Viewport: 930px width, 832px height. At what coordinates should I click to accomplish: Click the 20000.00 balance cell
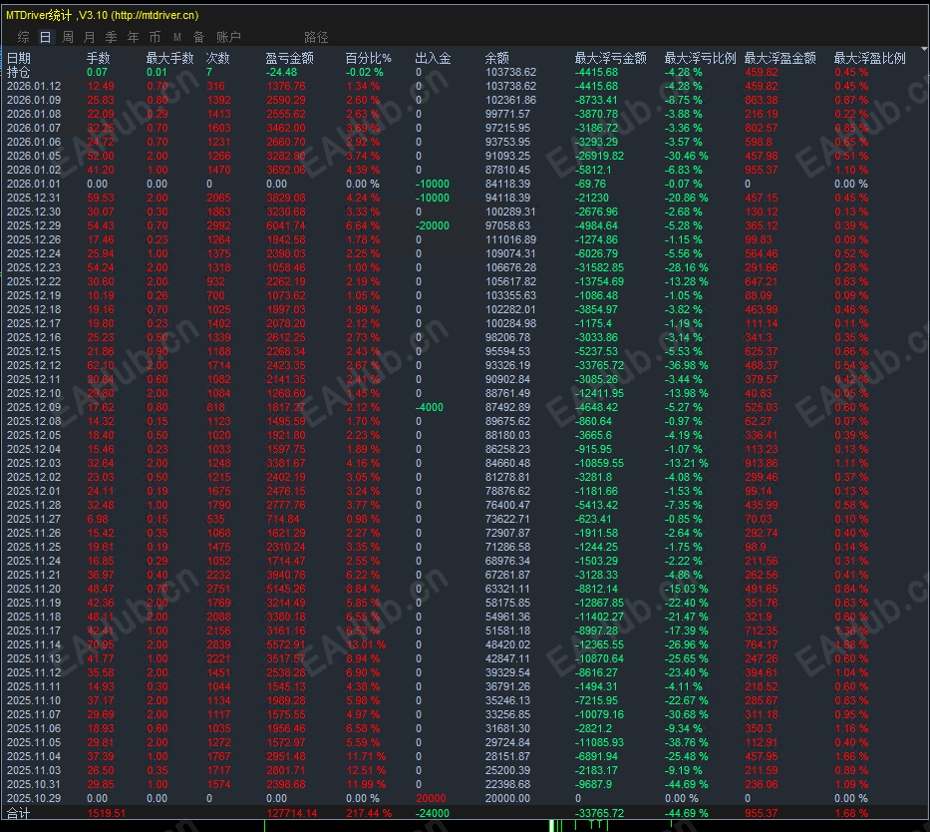pos(507,798)
